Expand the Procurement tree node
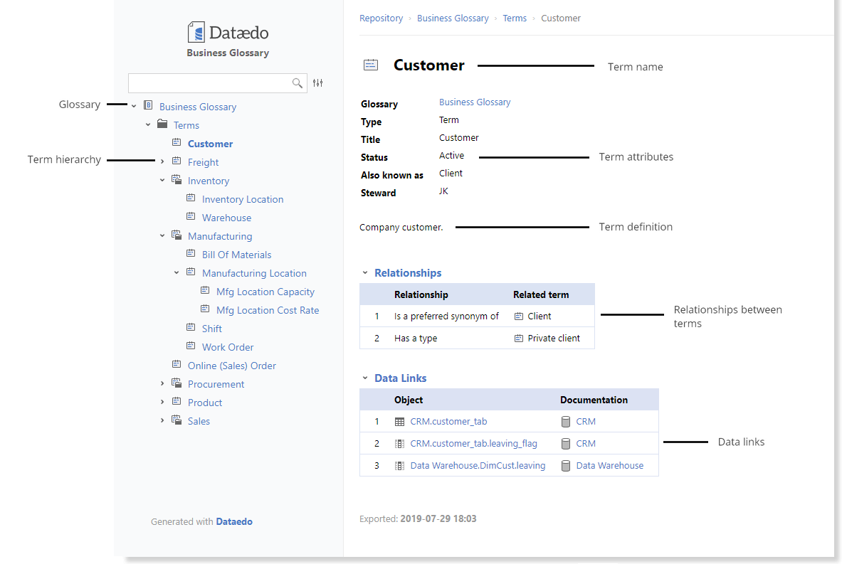The image size is (842, 564). point(162,384)
